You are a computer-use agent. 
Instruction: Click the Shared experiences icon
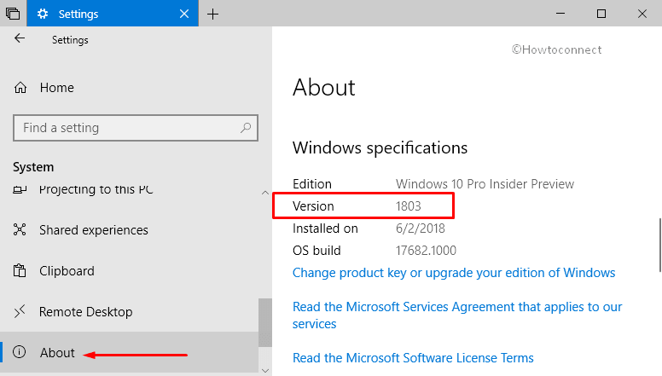20,229
